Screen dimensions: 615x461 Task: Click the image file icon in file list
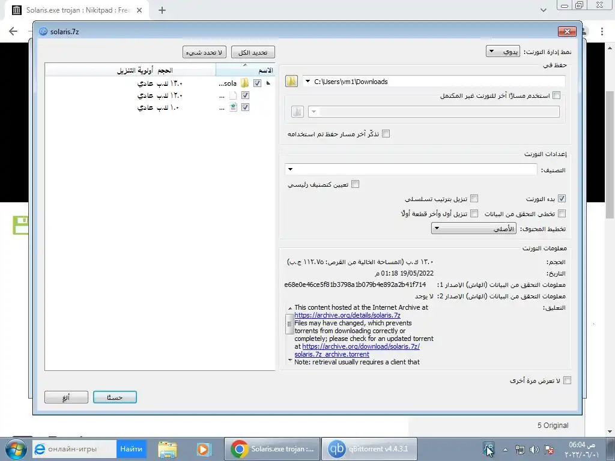click(233, 107)
